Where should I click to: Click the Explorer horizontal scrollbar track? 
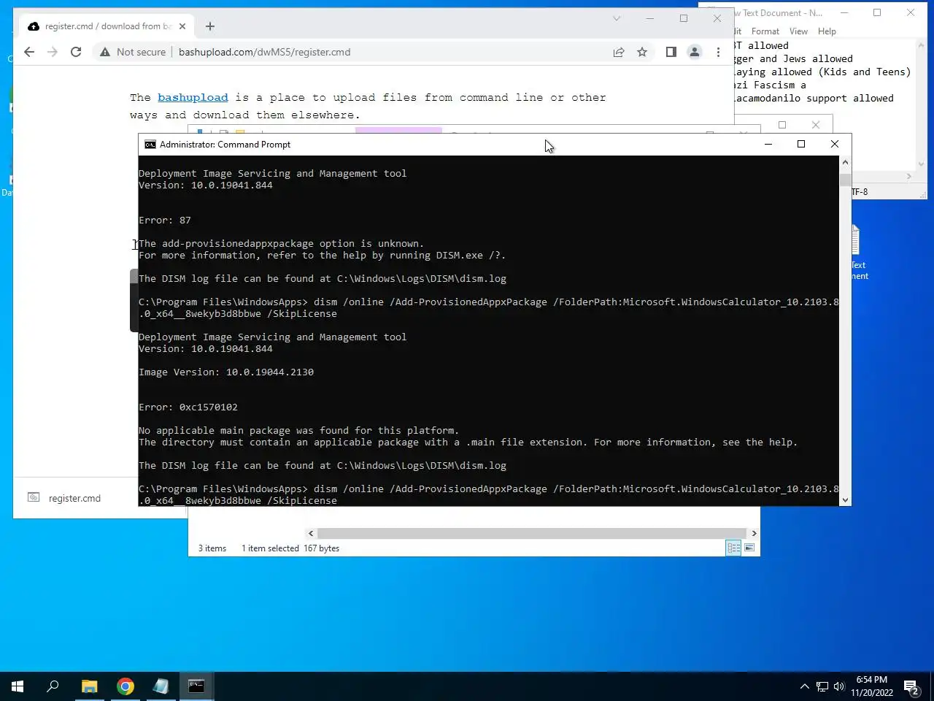point(532,533)
